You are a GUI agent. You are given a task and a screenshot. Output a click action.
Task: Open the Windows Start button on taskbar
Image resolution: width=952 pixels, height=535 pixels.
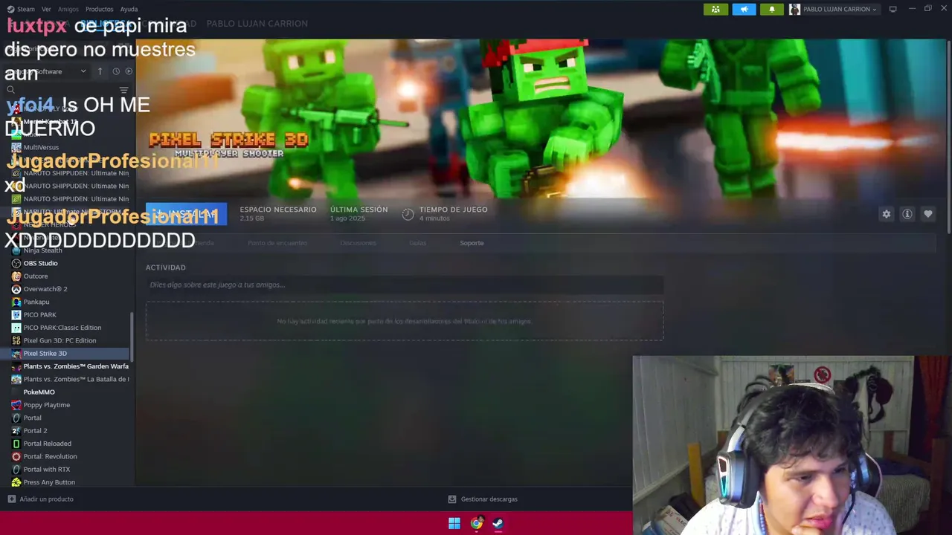(x=454, y=523)
